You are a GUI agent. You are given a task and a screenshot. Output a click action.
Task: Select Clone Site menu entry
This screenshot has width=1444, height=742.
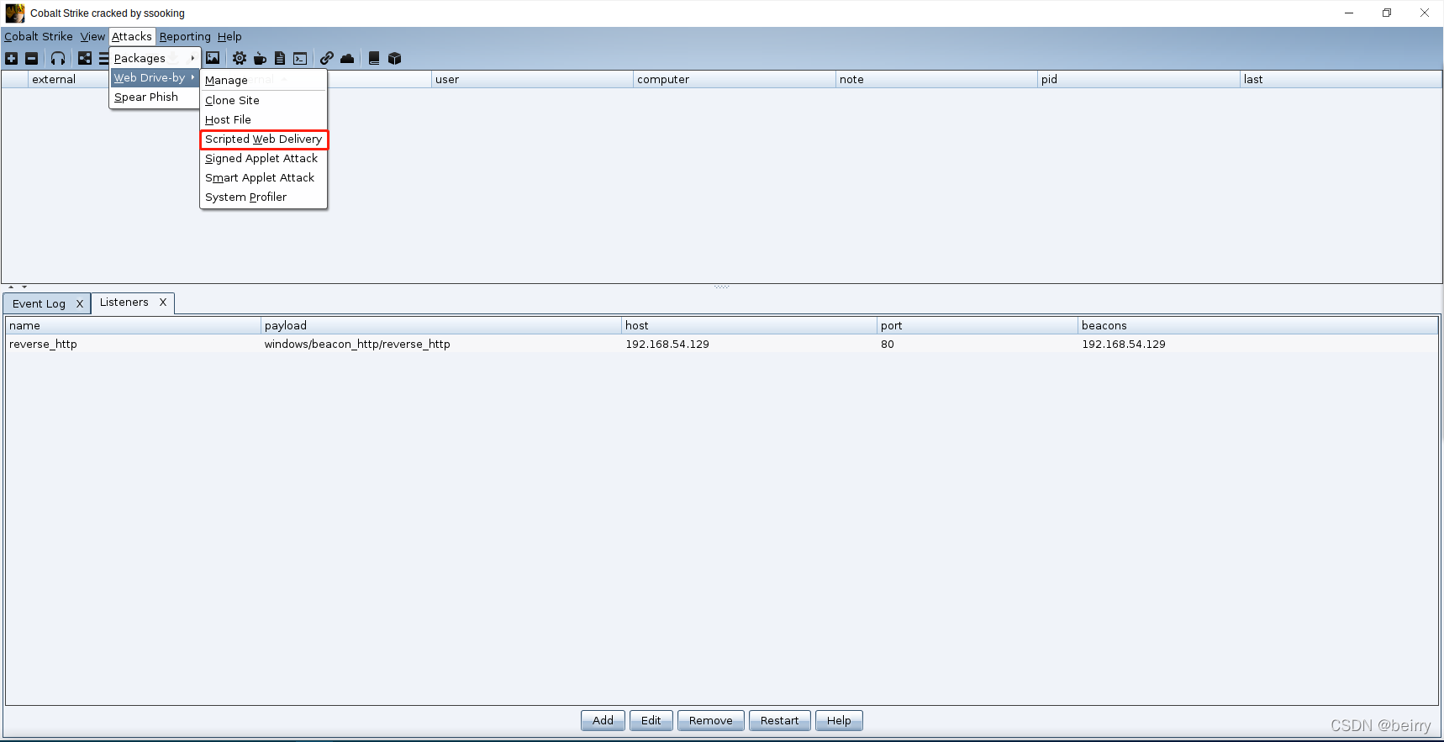click(263, 100)
